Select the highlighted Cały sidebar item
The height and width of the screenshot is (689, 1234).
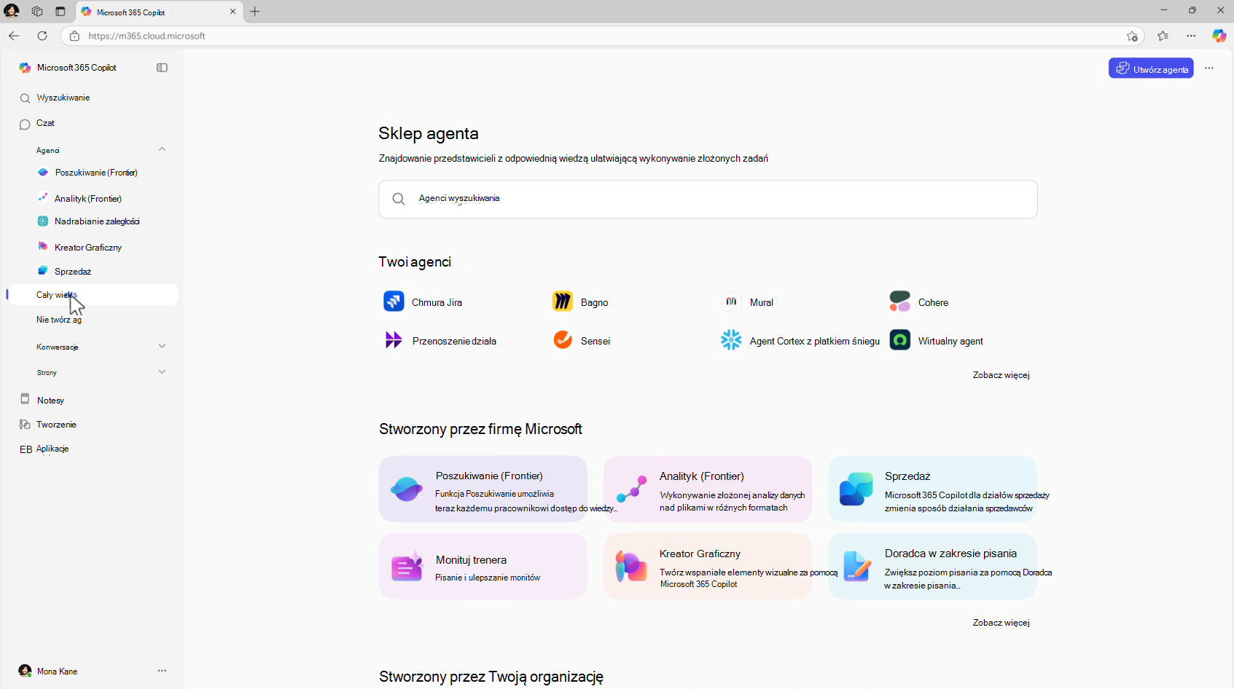93,294
